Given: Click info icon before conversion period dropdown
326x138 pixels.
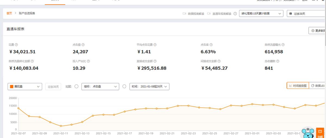Looking at the screenshot, I should pos(235,14).
